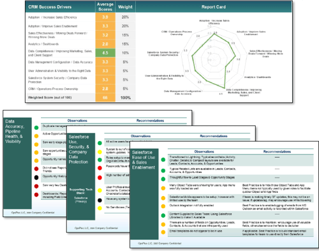319x251 pixels.
Task: Click the green dot beside 'Thoughtful flow to Lead Stages'
Action: click(x=163, y=179)
